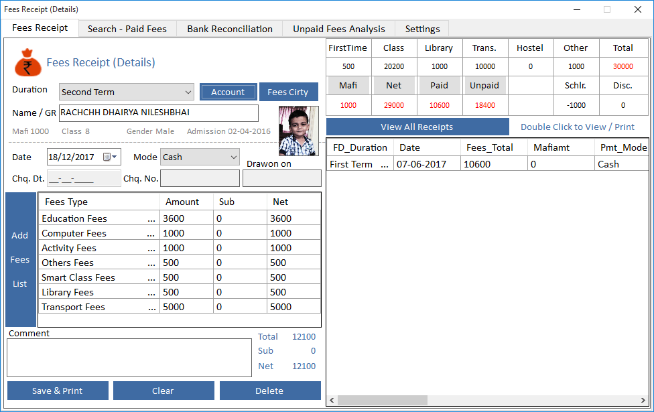
Task: Click ellipsis button beside Library Fees
Action: [151, 293]
